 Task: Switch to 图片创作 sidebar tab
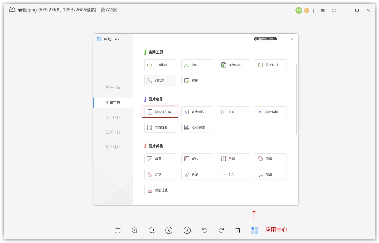tap(113, 118)
